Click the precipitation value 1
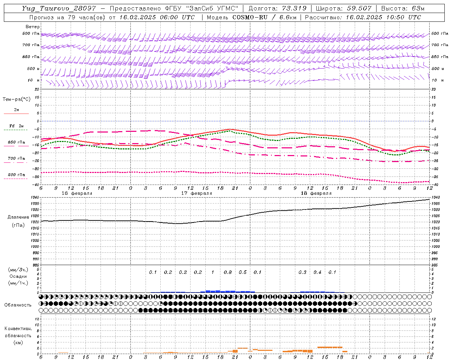The width and height of the screenshot is (450, 360). click(x=213, y=272)
